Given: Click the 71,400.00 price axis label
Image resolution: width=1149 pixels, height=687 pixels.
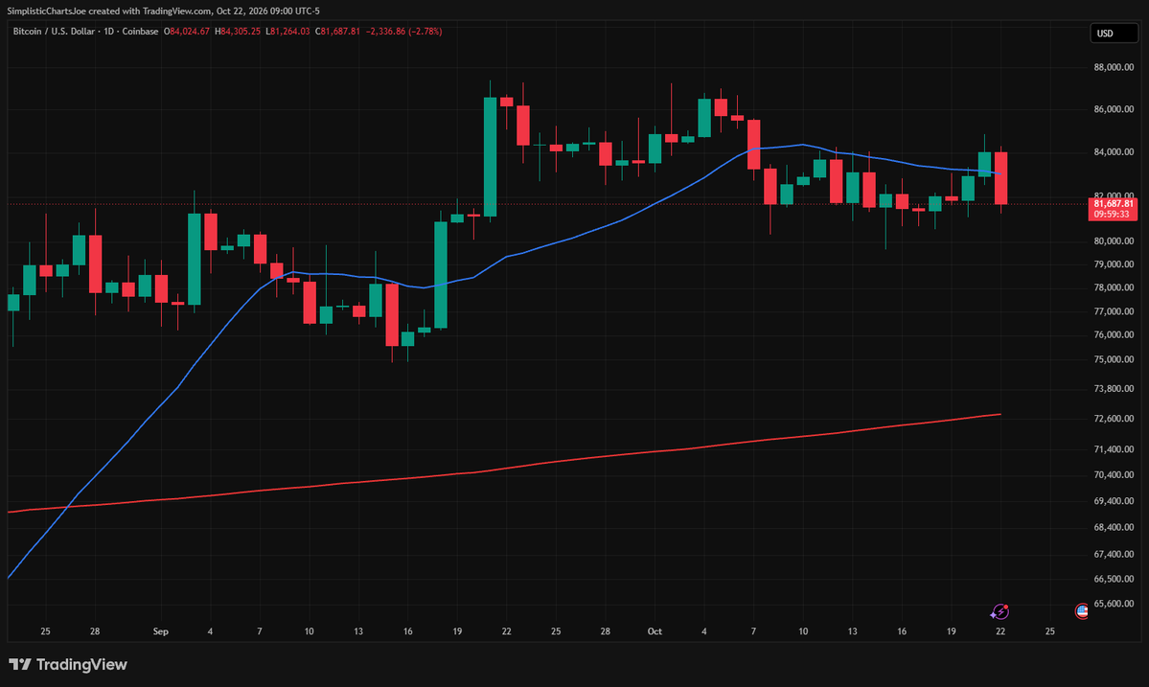Looking at the screenshot, I should point(1114,449).
